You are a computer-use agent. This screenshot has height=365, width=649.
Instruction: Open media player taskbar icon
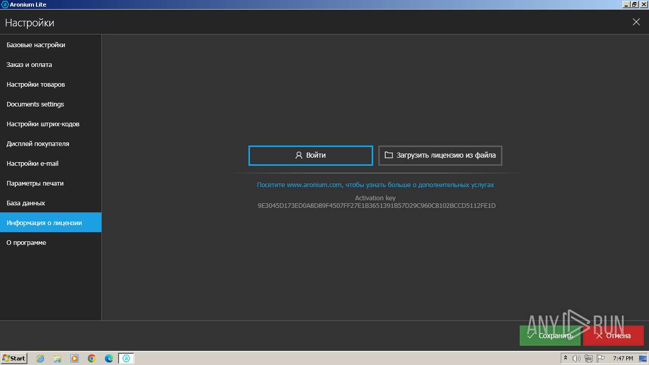75,358
